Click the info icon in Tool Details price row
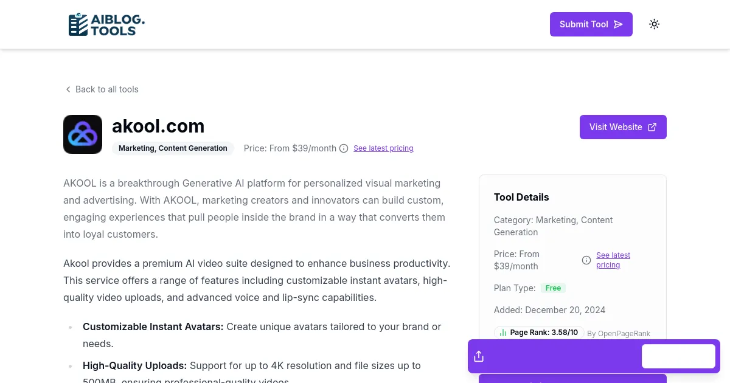Viewport: 730px width, 383px height. (586, 260)
